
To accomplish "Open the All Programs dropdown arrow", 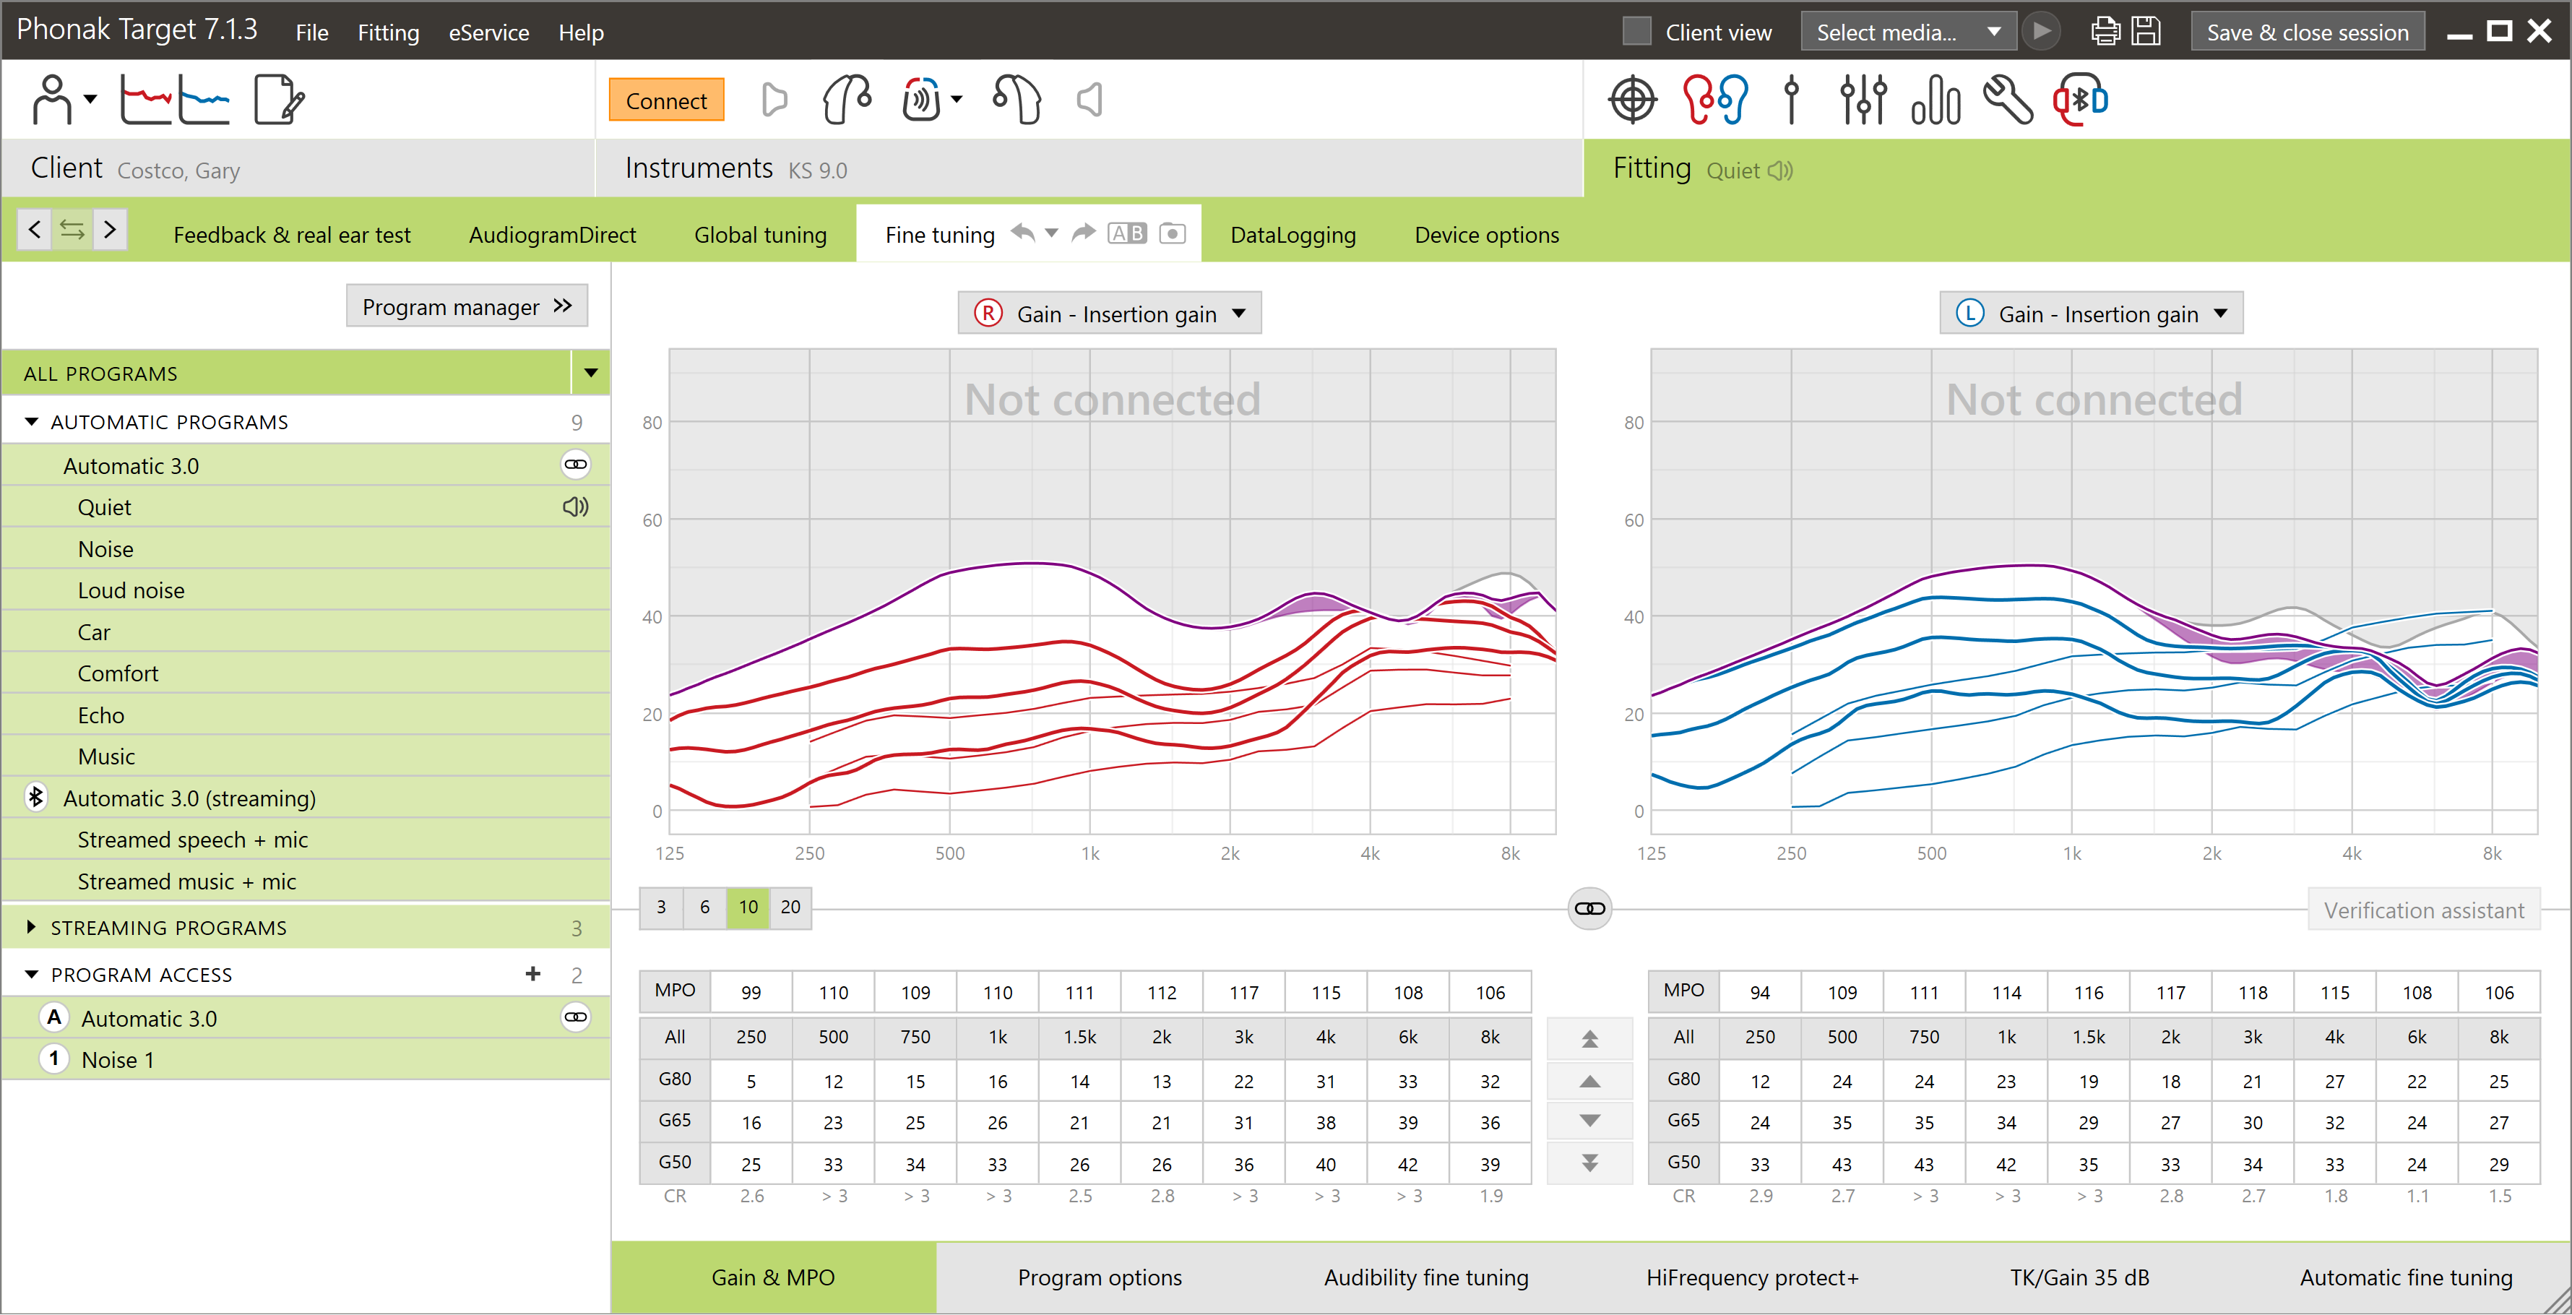I will click(591, 374).
